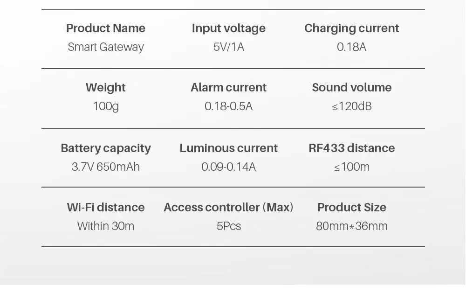Click the Battery capacity heading
This screenshot has width=466, height=293.
[x=106, y=149]
